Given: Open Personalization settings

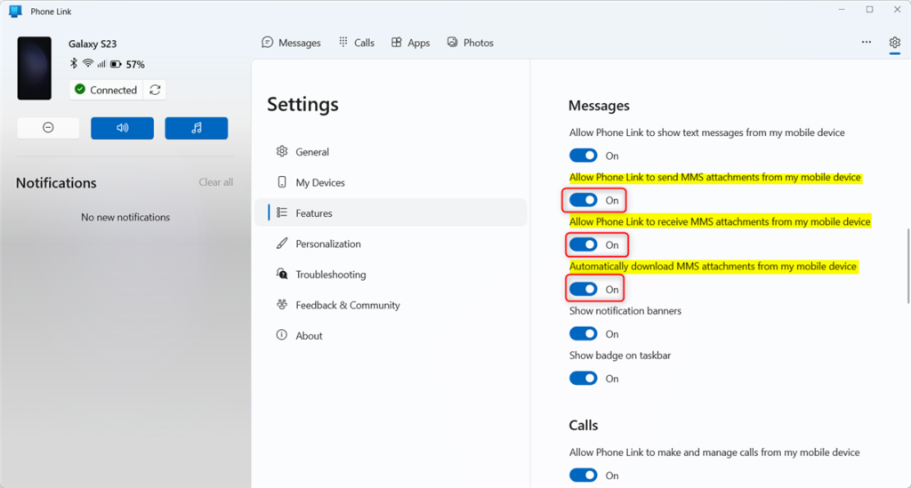Looking at the screenshot, I should click(x=391, y=244).
